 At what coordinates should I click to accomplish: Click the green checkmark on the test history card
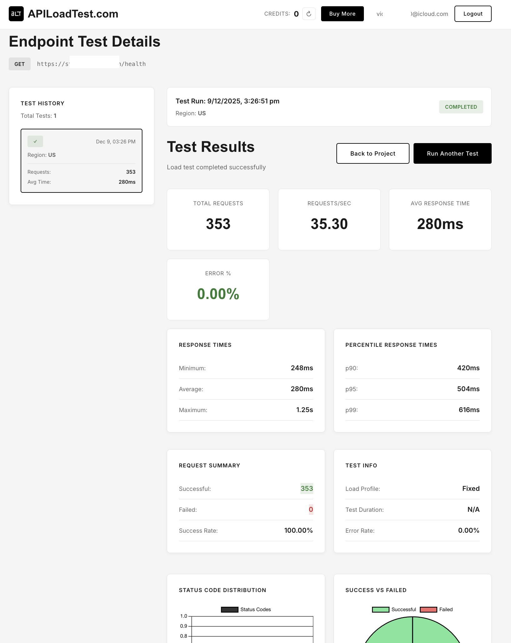[x=35, y=141]
